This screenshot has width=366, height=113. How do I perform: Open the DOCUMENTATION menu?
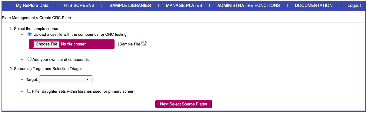(314, 5)
